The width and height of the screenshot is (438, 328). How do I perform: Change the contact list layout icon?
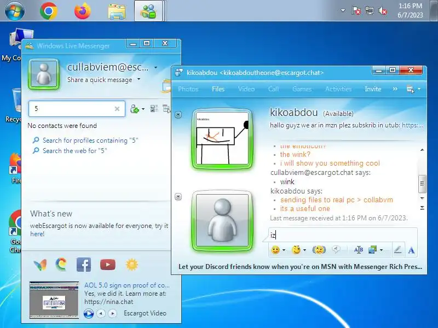point(154,108)
